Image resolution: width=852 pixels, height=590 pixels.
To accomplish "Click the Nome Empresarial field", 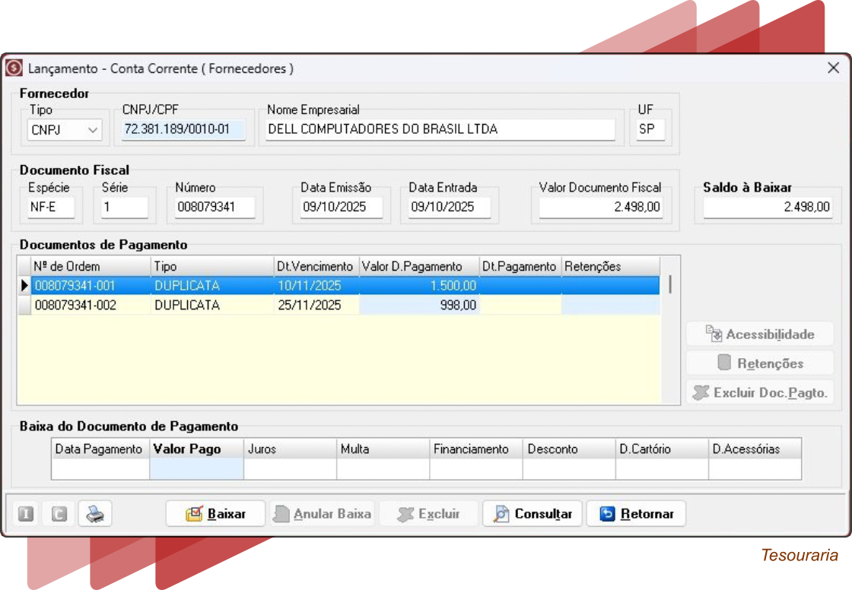I will 440,129.
